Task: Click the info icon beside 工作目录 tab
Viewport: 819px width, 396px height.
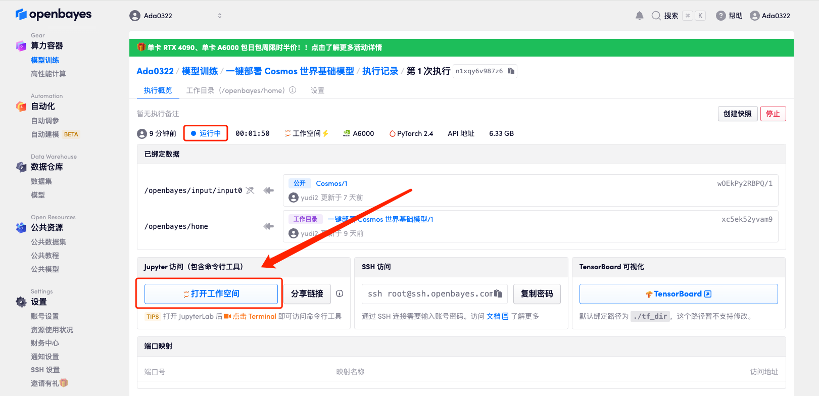Action: coord(293,90)
